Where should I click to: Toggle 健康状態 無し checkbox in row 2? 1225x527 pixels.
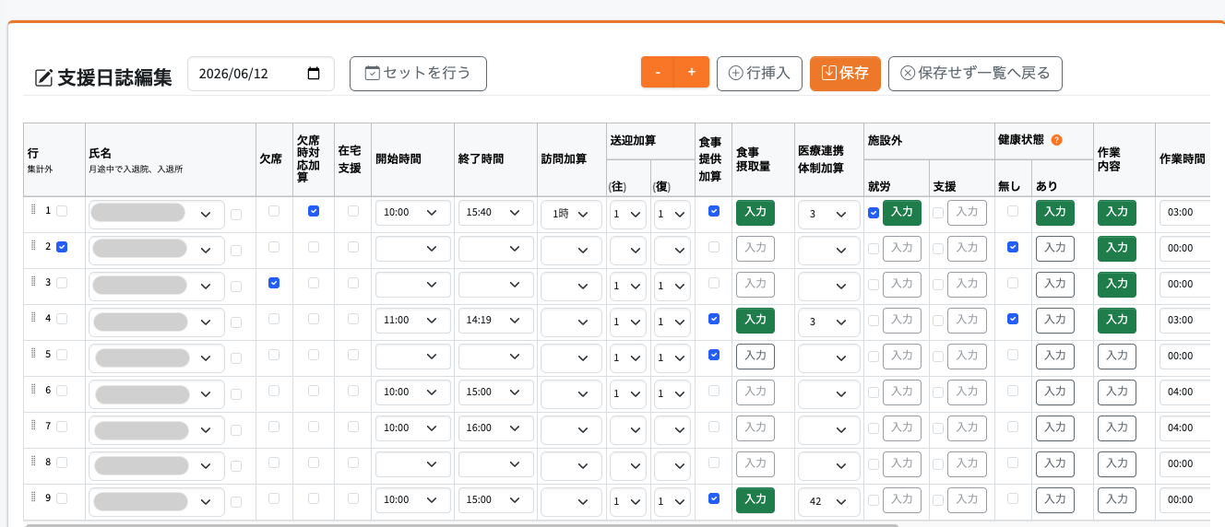[1013, 247]
